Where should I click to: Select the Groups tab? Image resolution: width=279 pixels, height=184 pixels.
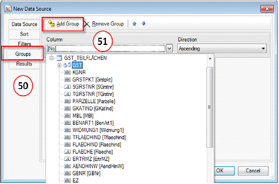(23, 54)
